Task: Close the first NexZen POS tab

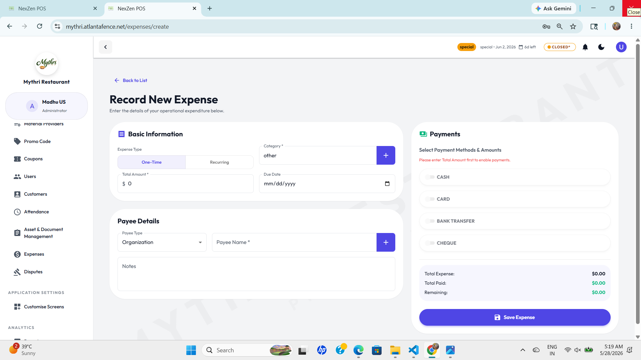Action: click(95, 8)
